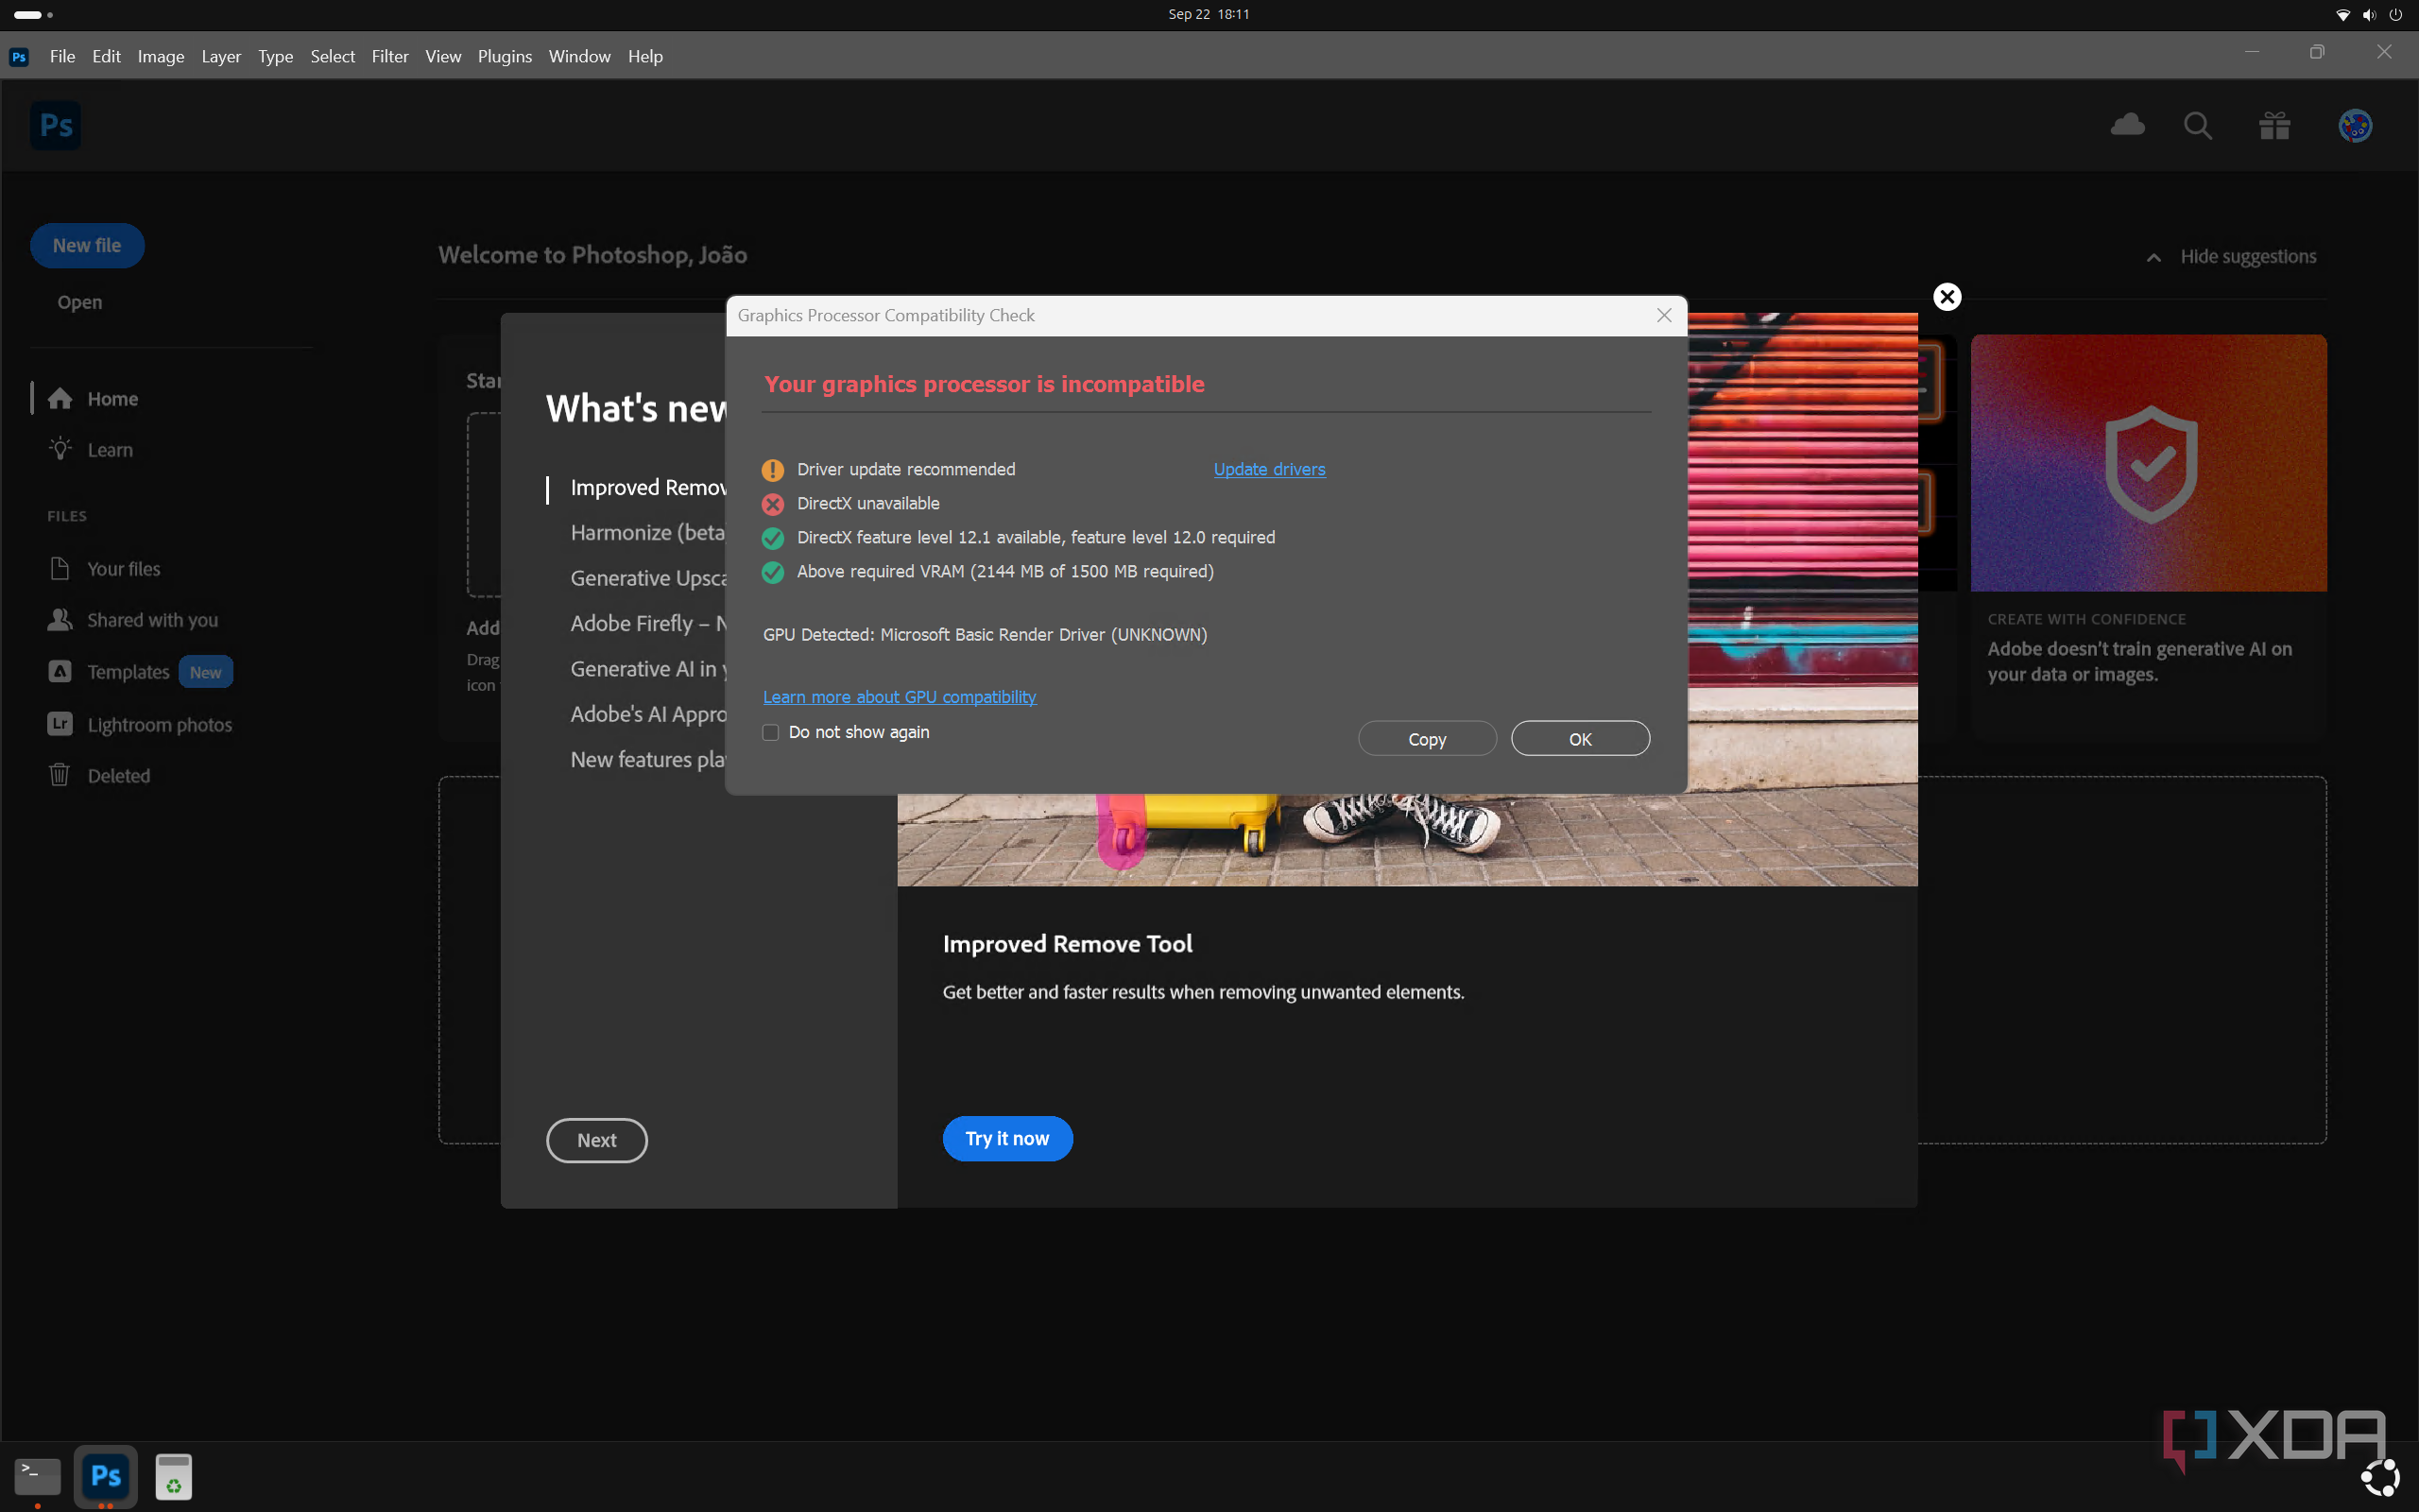The image size is (2419, 1512).
Task: Open Creative Cloud sync status icon
Action: (2127, 125)
